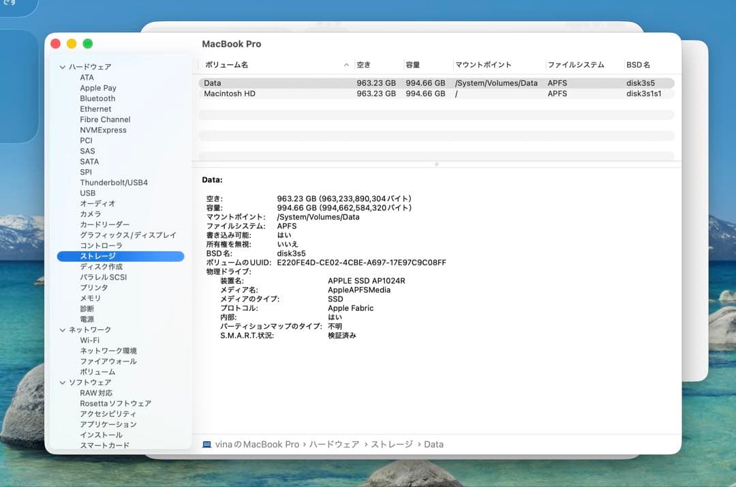Viewport: 736px width, 487px height.
Task: Collapse the ハードウェア section
Action: (x=63, y=67)
